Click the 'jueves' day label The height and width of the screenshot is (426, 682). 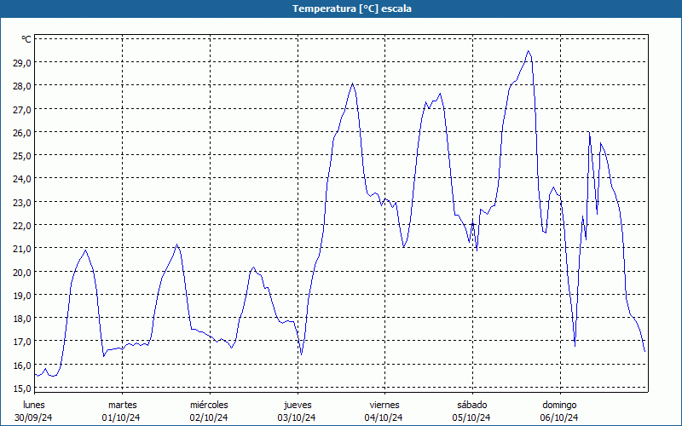coord(298,406)
